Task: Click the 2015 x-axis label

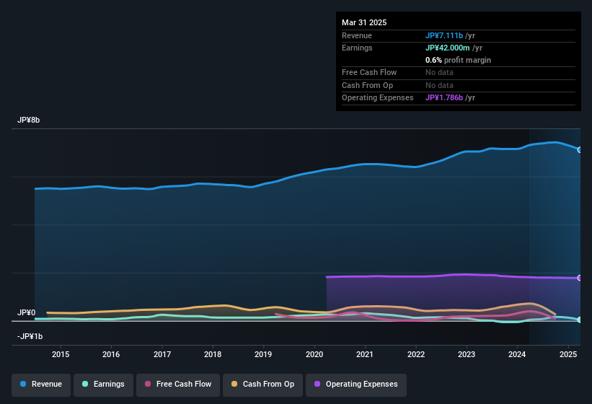Action: coord(61,354)
